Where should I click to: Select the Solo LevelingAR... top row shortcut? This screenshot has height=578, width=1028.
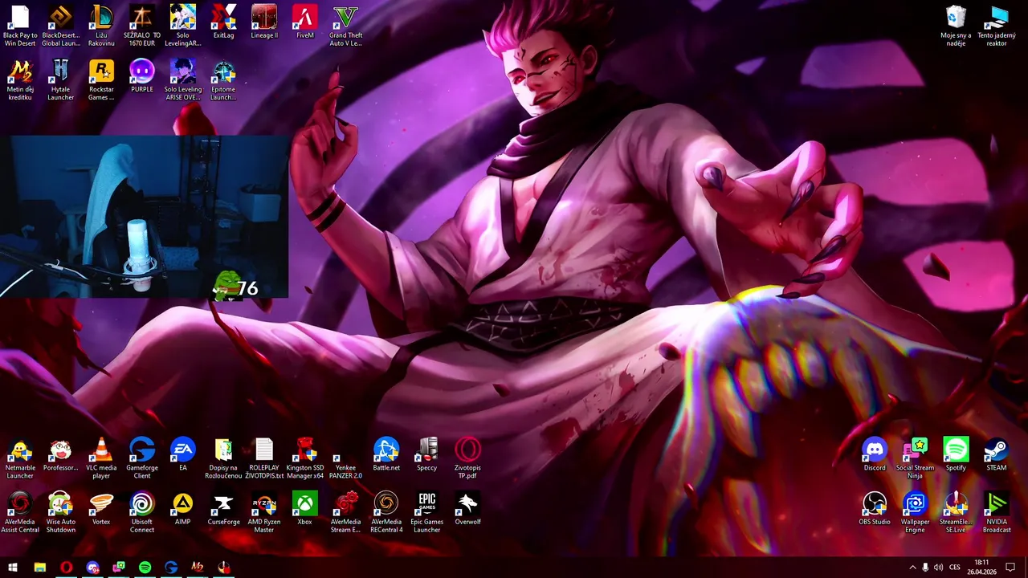point(183,26)
